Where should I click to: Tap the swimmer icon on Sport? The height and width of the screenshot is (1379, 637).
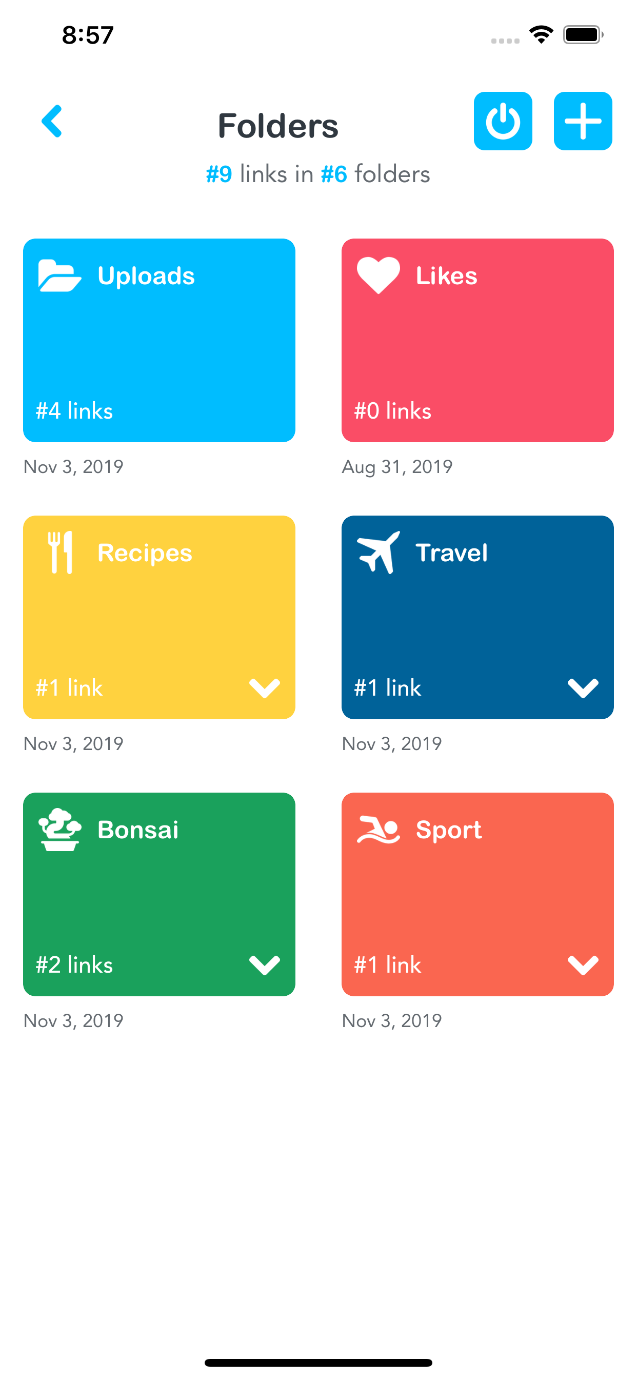coord(379,830)
